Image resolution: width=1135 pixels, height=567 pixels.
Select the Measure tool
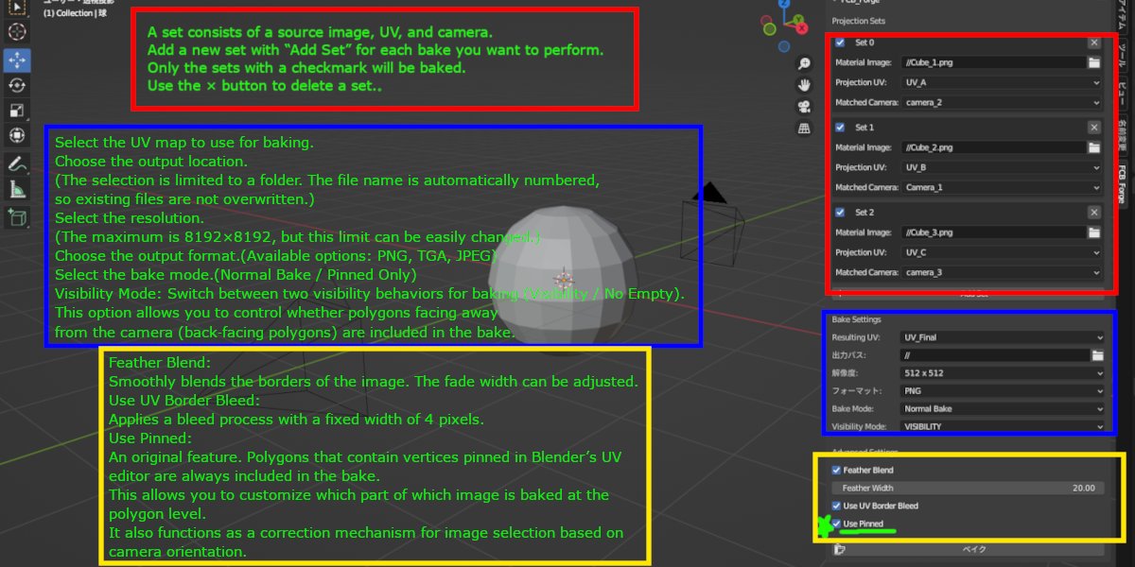17,189
